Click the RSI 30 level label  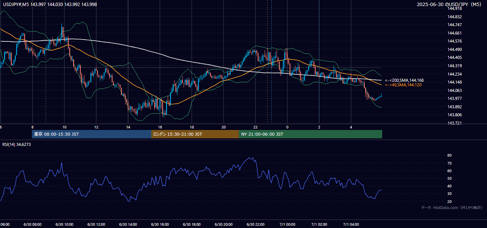(x=449, y=194)
